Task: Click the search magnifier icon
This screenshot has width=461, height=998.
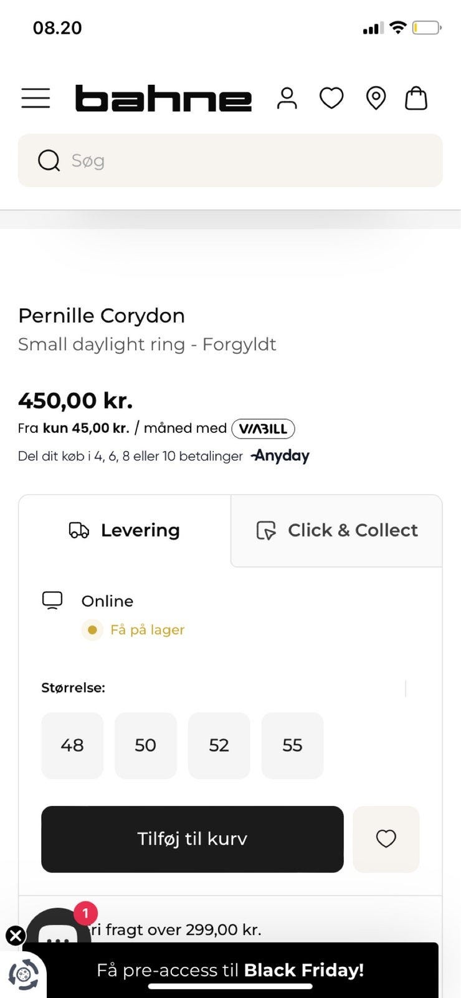Action: tap(49, 160)
